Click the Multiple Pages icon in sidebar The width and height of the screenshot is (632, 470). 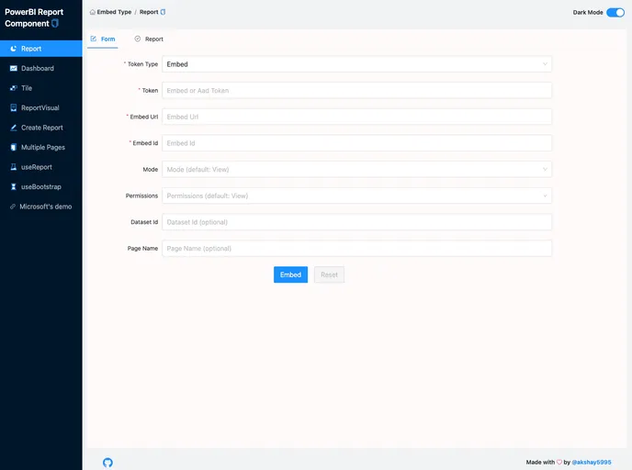coord(13,148)
